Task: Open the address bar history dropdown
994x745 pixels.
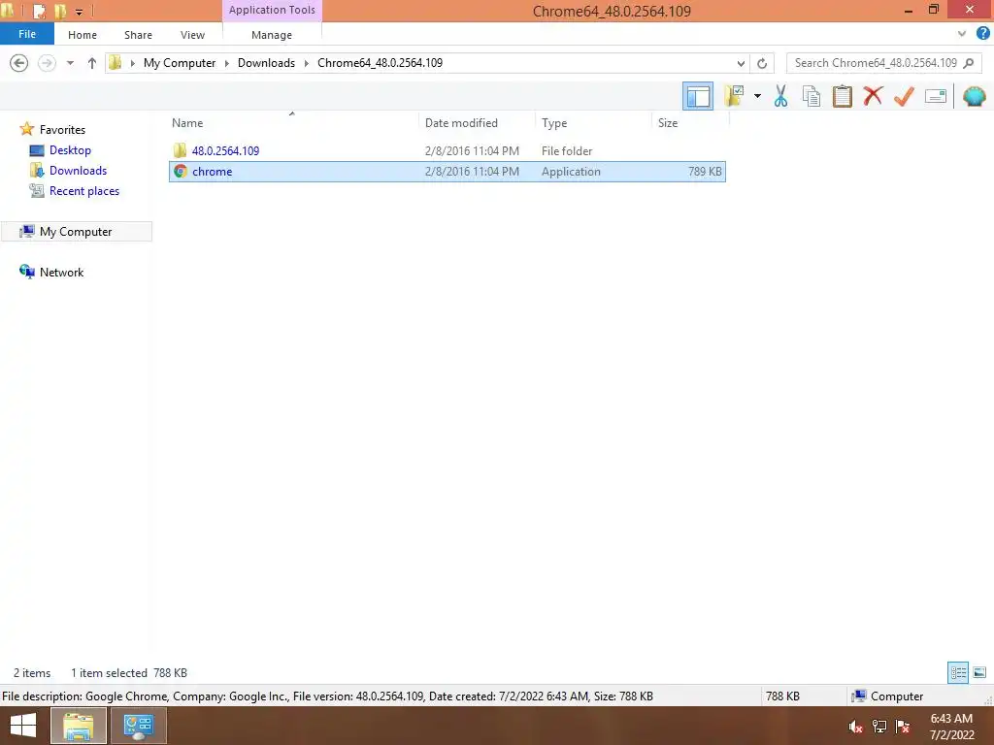Action: (741, 63)
